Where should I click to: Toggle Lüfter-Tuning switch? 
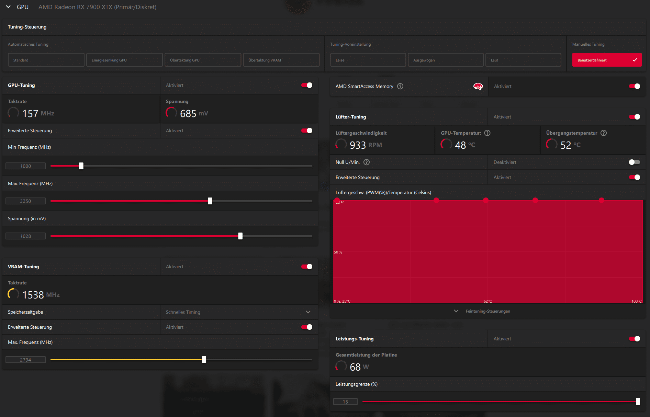click(635, 117)
